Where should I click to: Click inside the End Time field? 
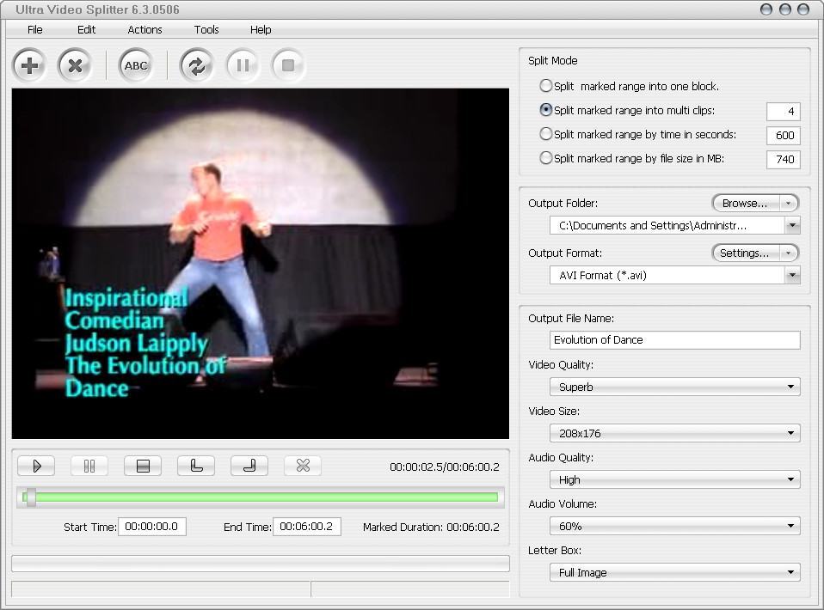tap(306, 527)
